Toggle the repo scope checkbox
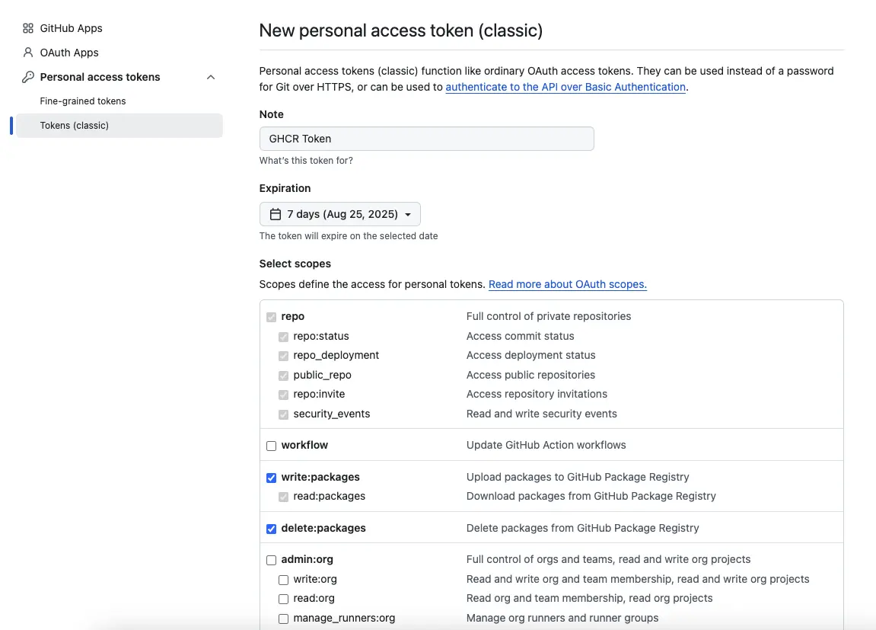 point(271,317)
